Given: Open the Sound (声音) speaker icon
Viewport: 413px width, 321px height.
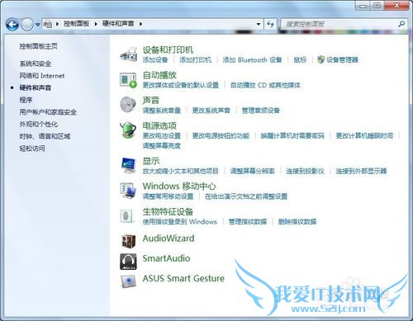Looking at the screenshot, I should tap(128, 105).
